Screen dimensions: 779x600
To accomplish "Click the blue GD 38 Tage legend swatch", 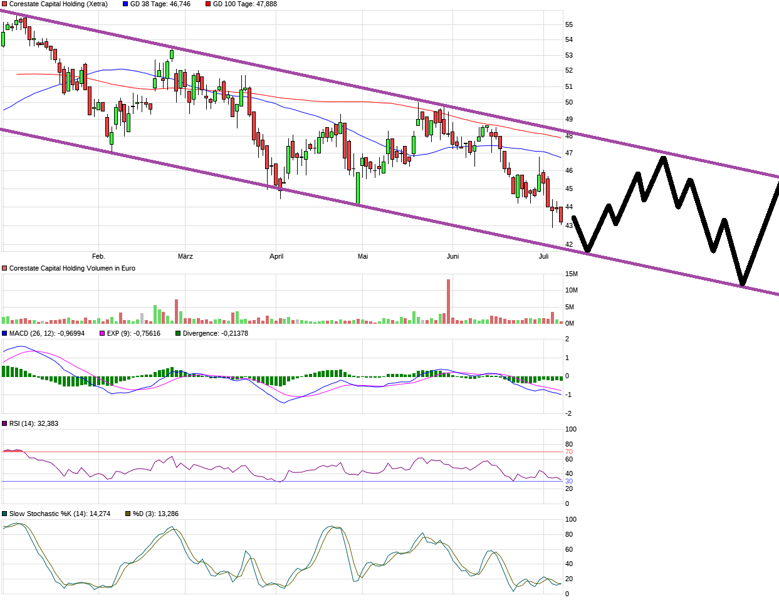I will 125,4.
